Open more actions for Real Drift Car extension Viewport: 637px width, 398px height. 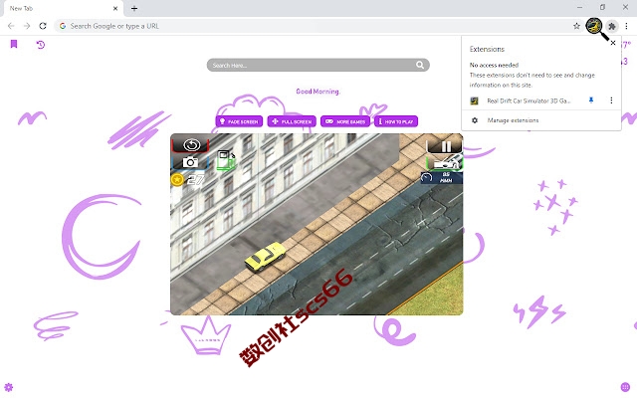(611, 100)
